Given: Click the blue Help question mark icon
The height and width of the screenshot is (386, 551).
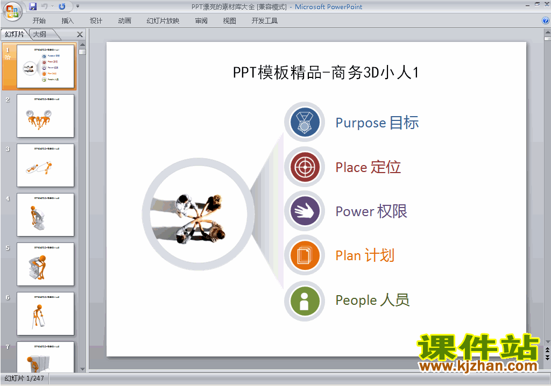Looking at the screenshot, I should tap(546, 20).
